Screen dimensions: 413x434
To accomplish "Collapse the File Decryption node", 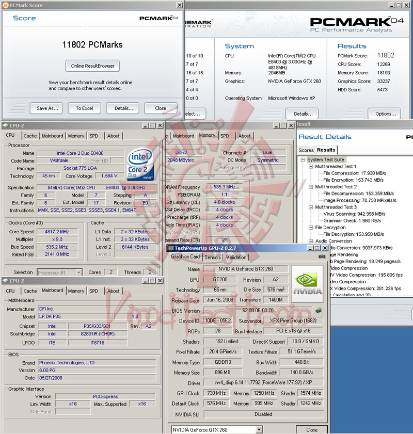I will 311,228.
